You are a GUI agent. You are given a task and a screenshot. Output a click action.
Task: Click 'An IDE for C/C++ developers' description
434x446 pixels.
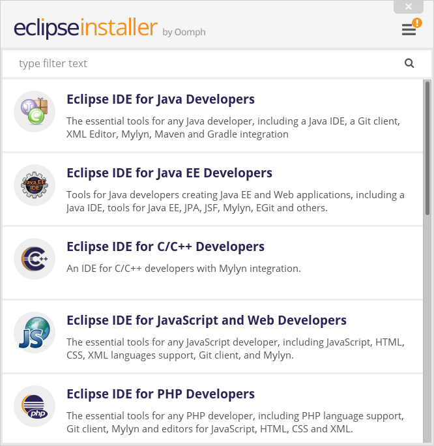pyautogui.click(x=184, y=269)
